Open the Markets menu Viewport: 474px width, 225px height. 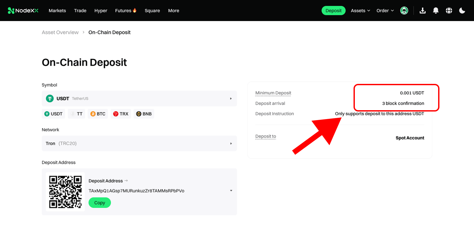[x=57, y=11]
